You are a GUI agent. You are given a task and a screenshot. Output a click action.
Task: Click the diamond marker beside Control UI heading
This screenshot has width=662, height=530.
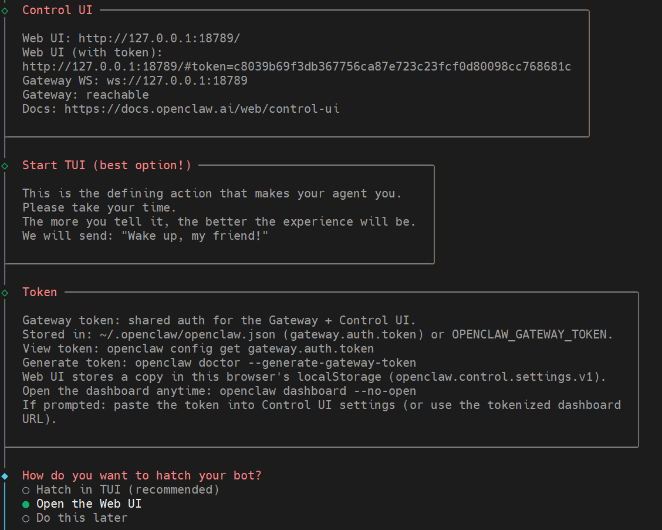tap(5, 11)
